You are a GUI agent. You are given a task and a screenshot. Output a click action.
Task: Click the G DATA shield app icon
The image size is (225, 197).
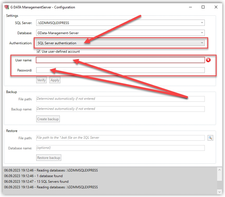coord(6,7)
